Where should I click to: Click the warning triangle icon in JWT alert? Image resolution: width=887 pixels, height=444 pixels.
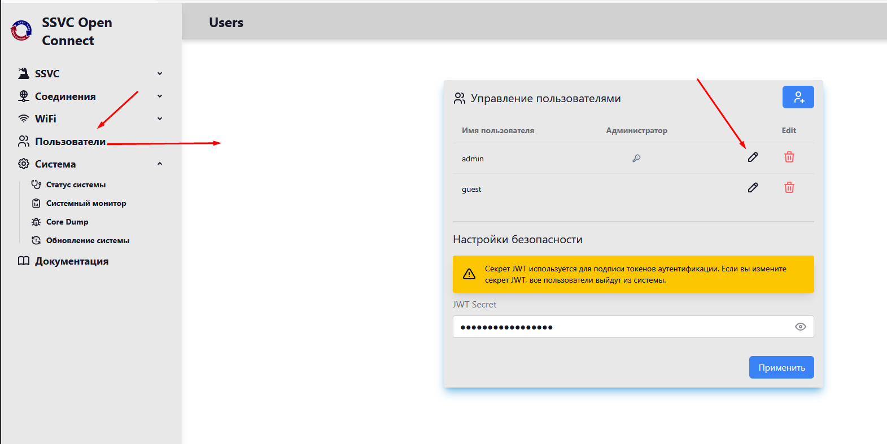tap(469, 274)
